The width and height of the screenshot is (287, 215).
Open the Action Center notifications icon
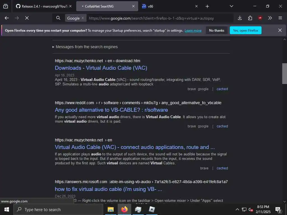pyautogui.click(x=278, y=210)
